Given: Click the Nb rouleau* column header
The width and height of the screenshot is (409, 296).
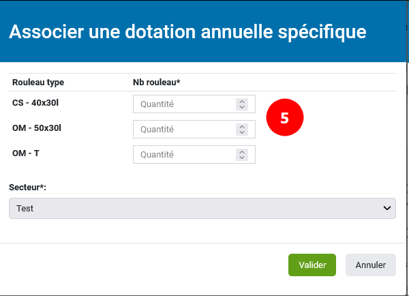Looking at the screenshot, I should coord(156,83).
